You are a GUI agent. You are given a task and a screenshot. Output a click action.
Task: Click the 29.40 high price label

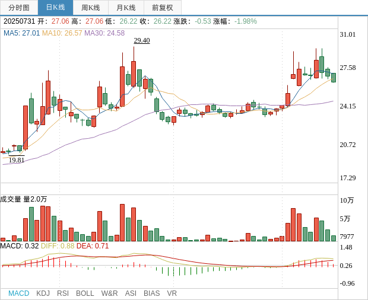coord(142,40)
